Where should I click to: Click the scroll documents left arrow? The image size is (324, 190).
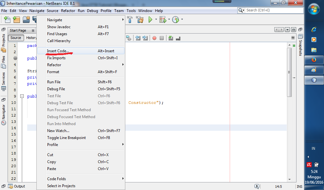pyautogui.click(x=277, y=30)
